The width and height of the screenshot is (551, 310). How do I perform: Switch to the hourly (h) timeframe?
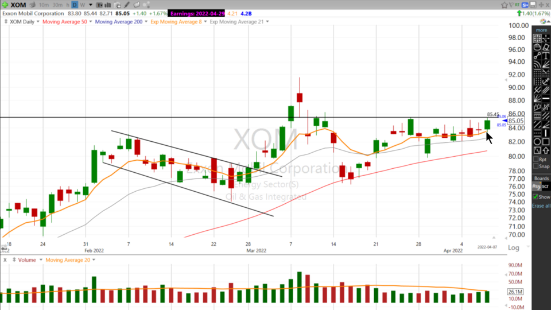tap(68, 5)
